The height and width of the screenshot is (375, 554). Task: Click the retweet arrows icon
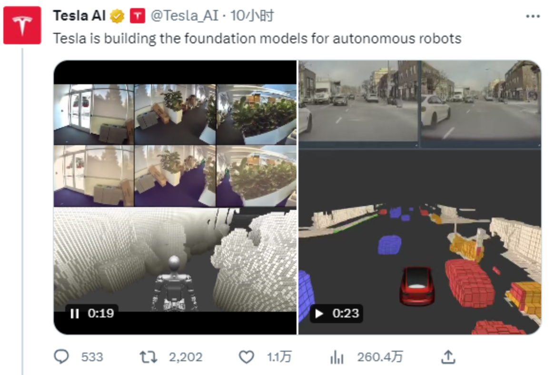tap(148, 357)
